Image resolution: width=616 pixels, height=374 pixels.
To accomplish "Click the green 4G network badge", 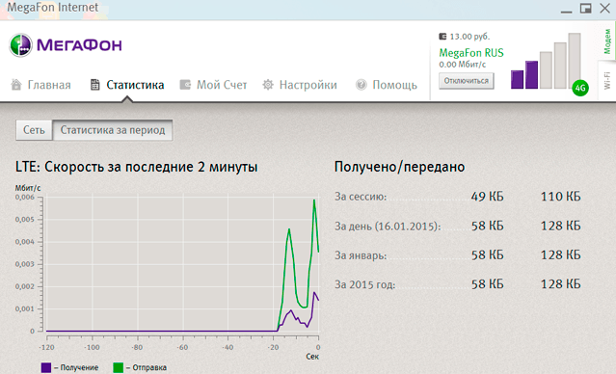I will click(580, 88).
